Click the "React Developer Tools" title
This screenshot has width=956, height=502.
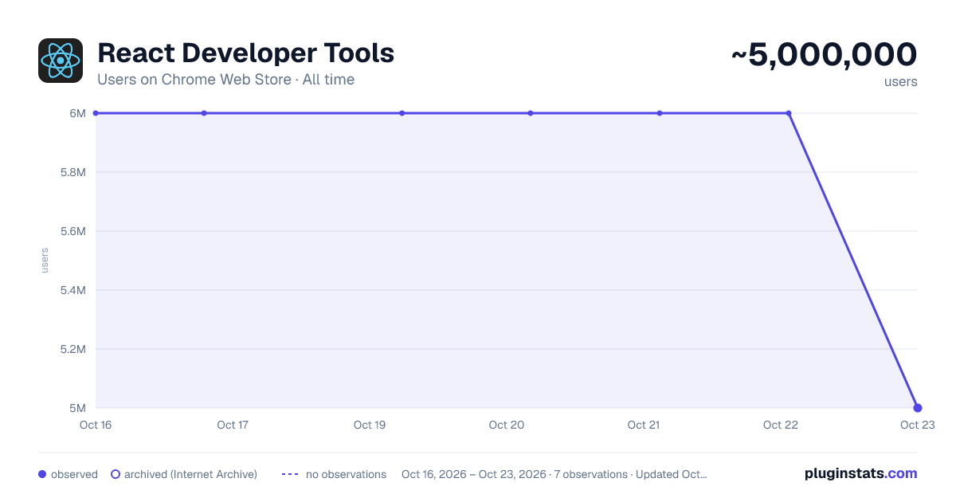(x=246, y=53)
